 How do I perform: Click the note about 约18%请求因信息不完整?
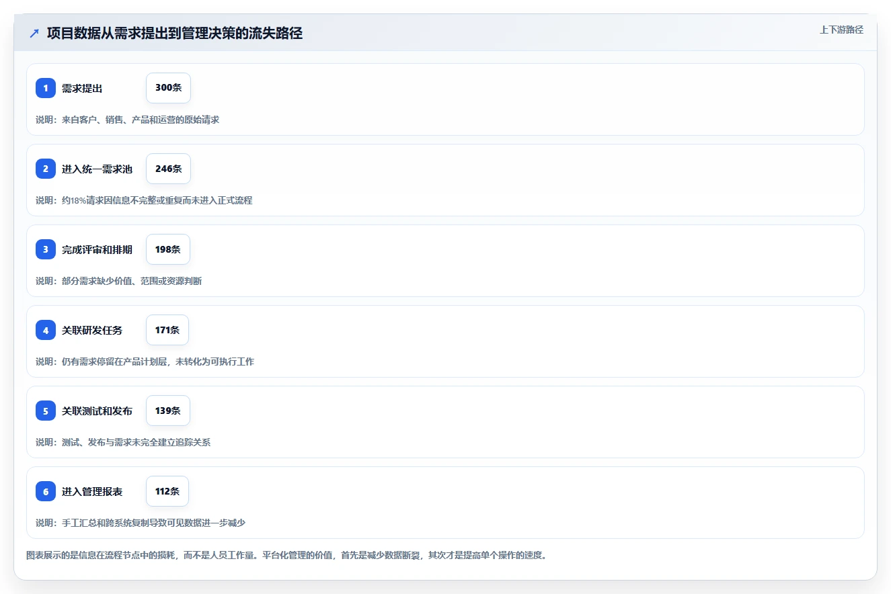pyautogui.click(x=144, y=200)
